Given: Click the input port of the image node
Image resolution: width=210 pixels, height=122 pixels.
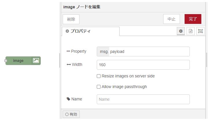Looking at the screenshot, I should click(5, 61).
